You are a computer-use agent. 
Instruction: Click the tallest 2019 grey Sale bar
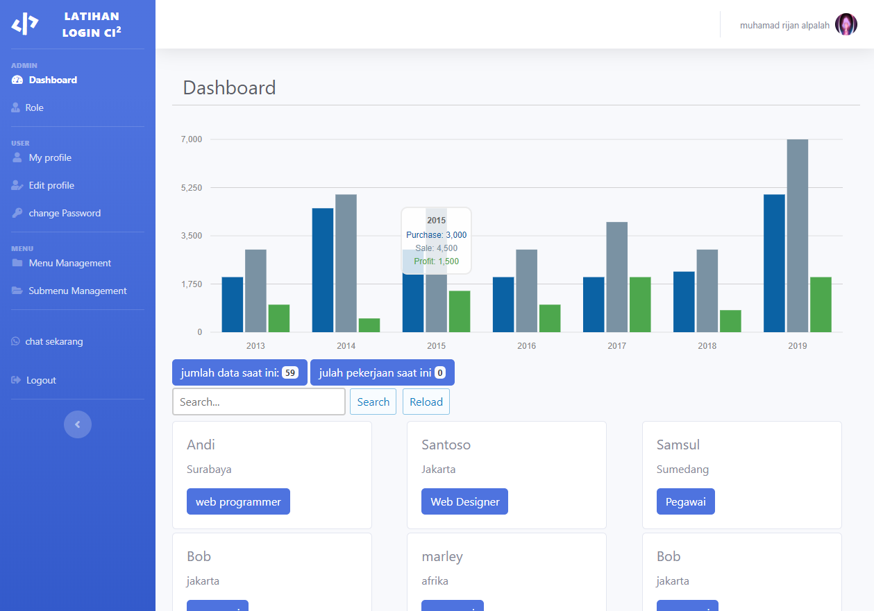point(797,236)
